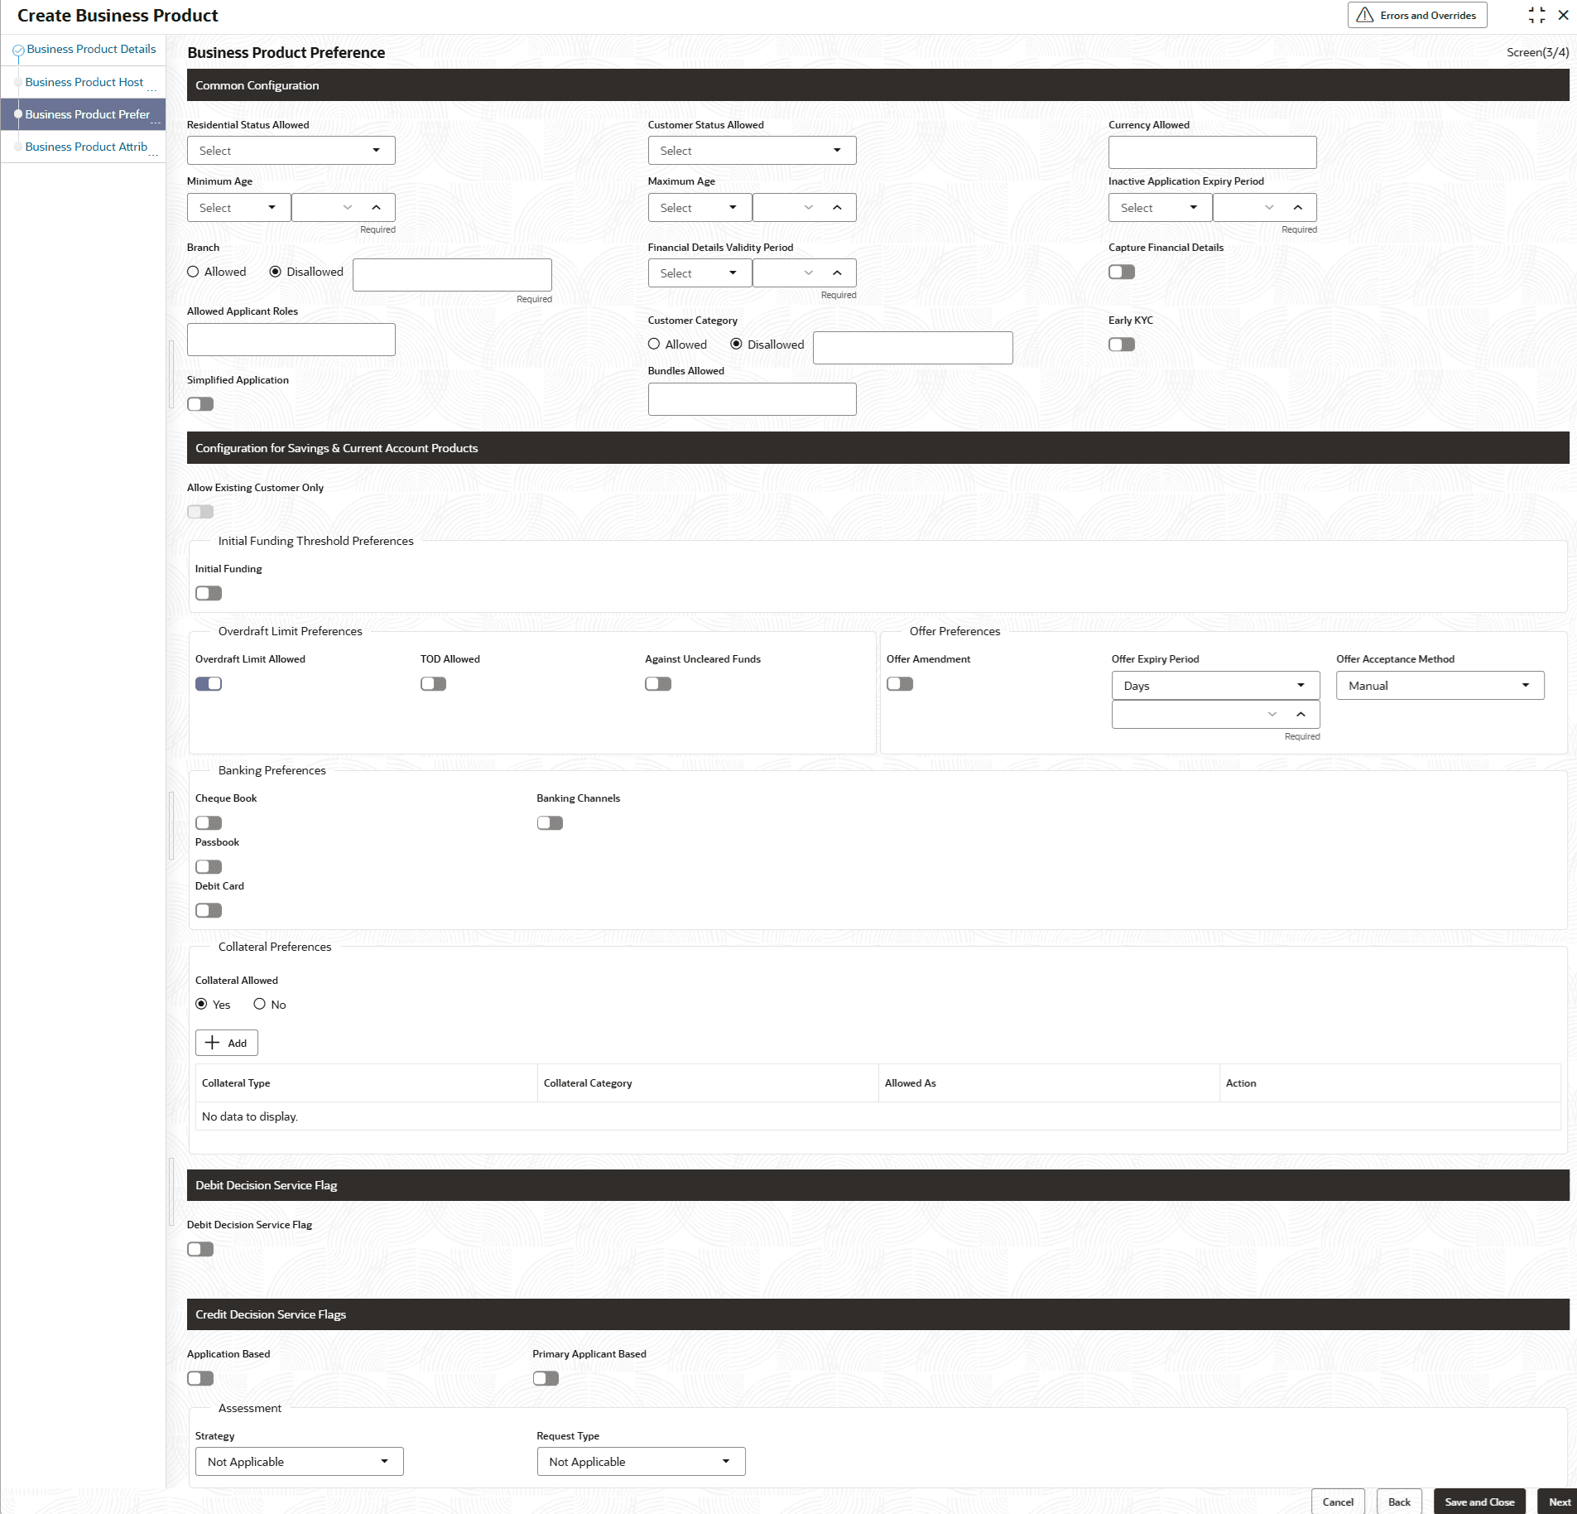Select Allowed radio for Branch
The image size is (1577, 1514).
(193, 272)
